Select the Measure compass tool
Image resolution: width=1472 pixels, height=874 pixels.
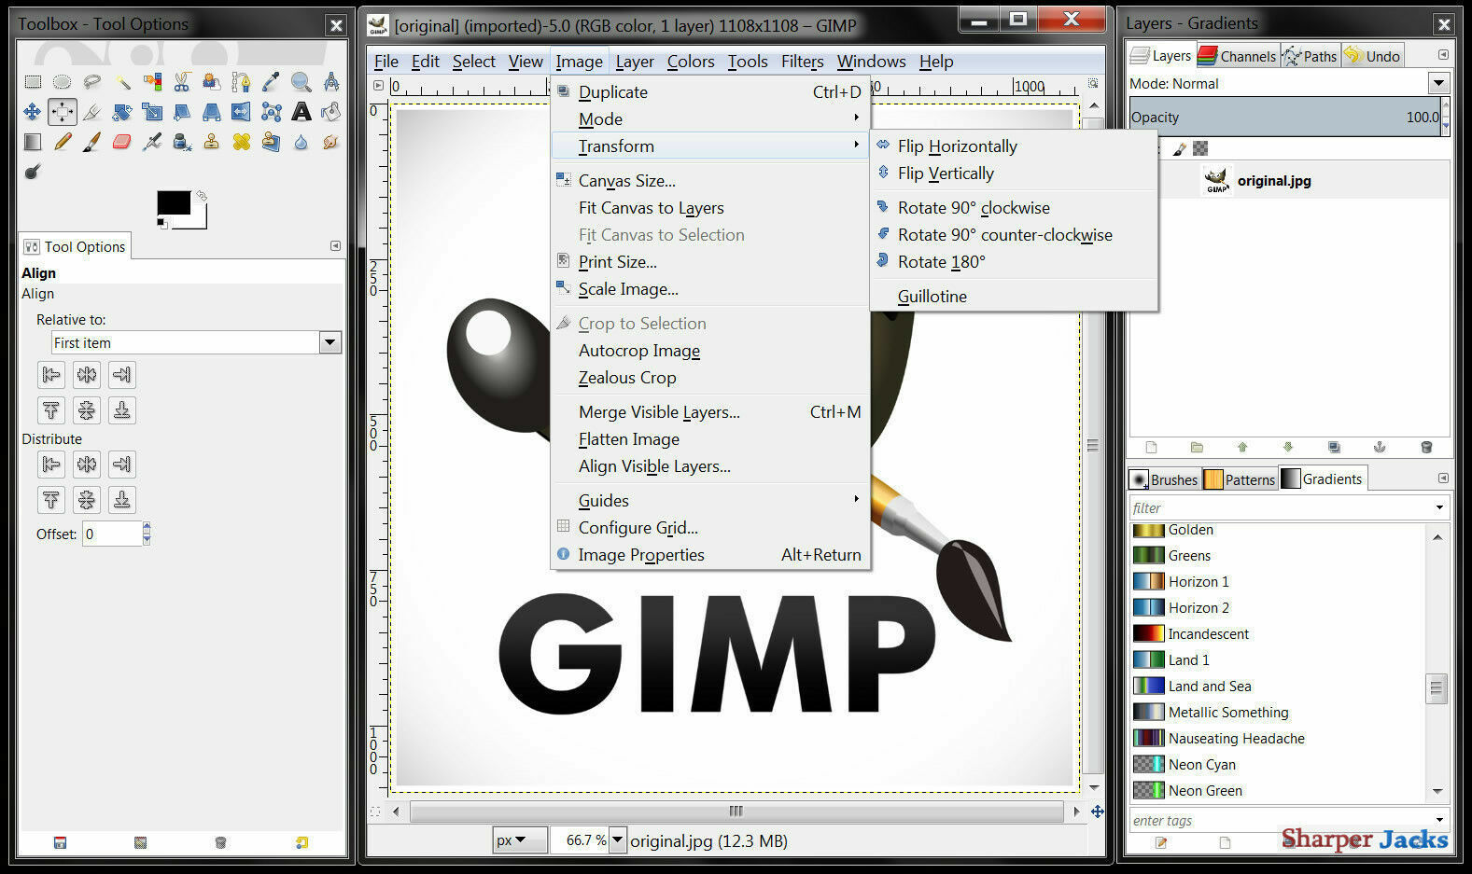(330, 82)
